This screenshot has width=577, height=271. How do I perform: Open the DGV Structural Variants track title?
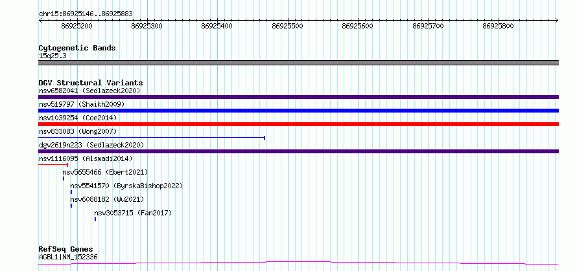[x=91, y=83]
